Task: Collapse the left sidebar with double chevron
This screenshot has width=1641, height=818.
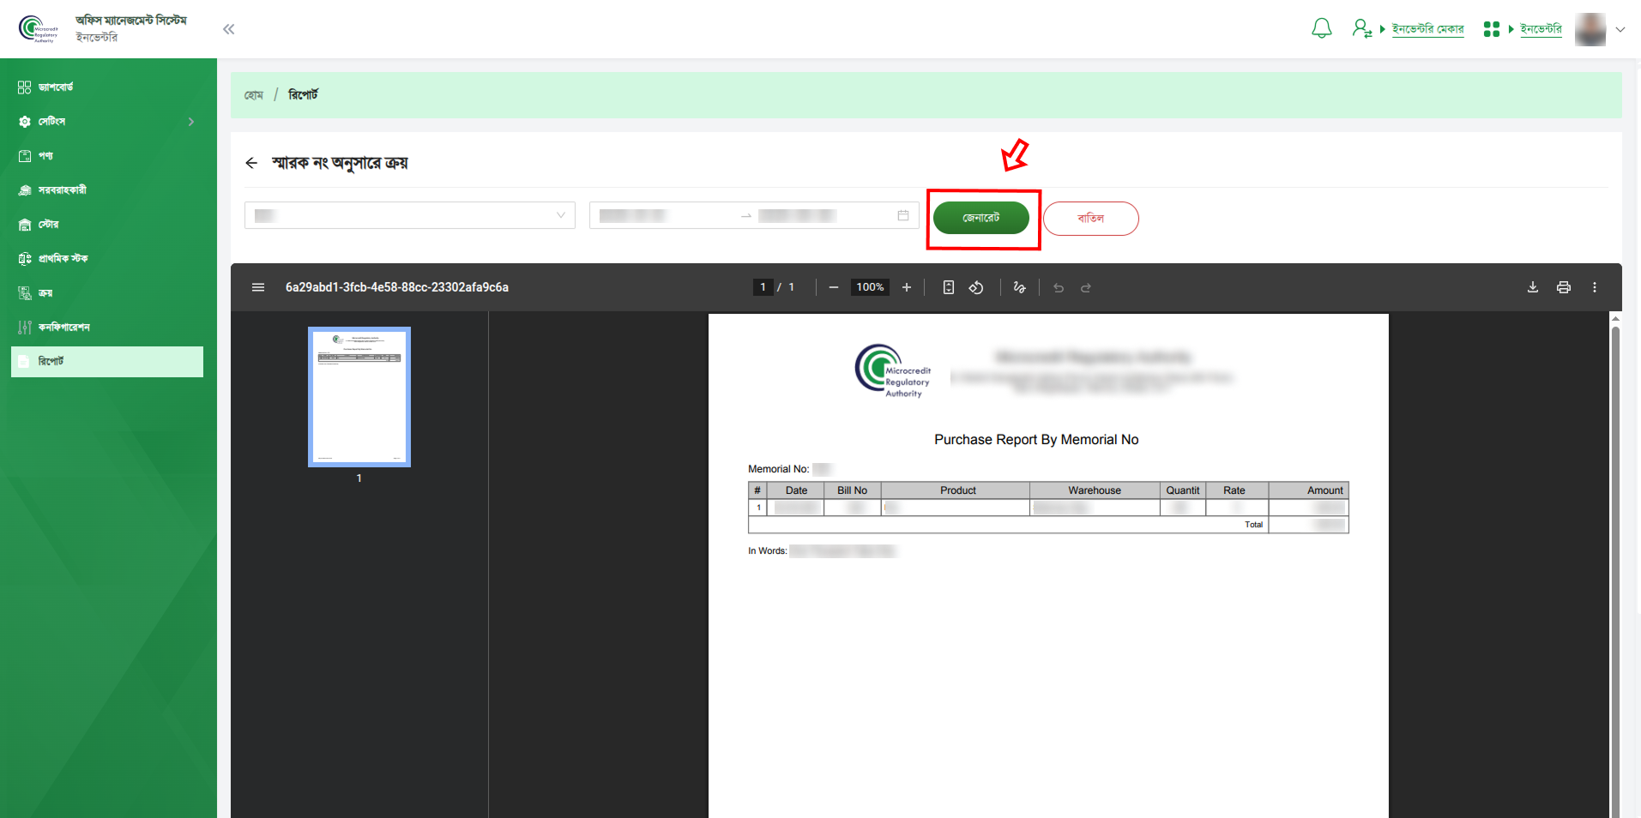Action: click(228, 29)
